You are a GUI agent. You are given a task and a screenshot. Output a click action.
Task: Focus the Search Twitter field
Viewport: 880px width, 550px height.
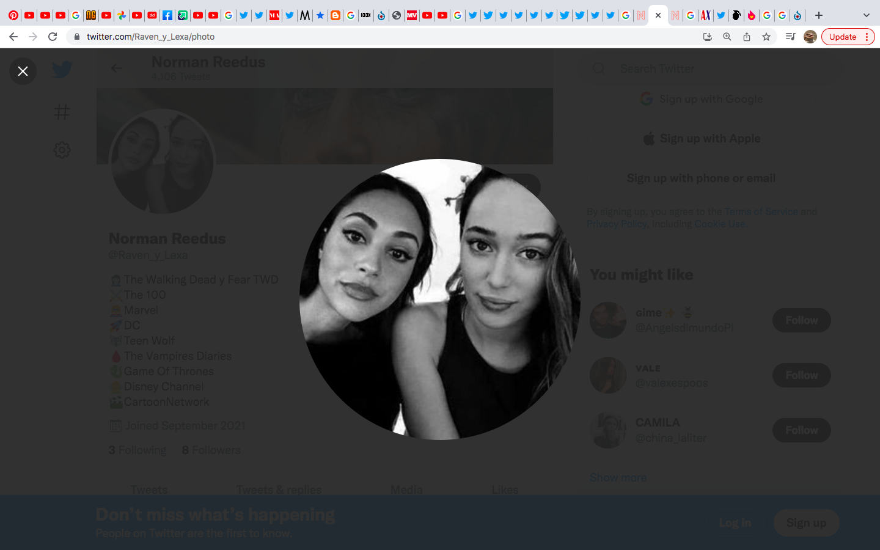(712, 68)
